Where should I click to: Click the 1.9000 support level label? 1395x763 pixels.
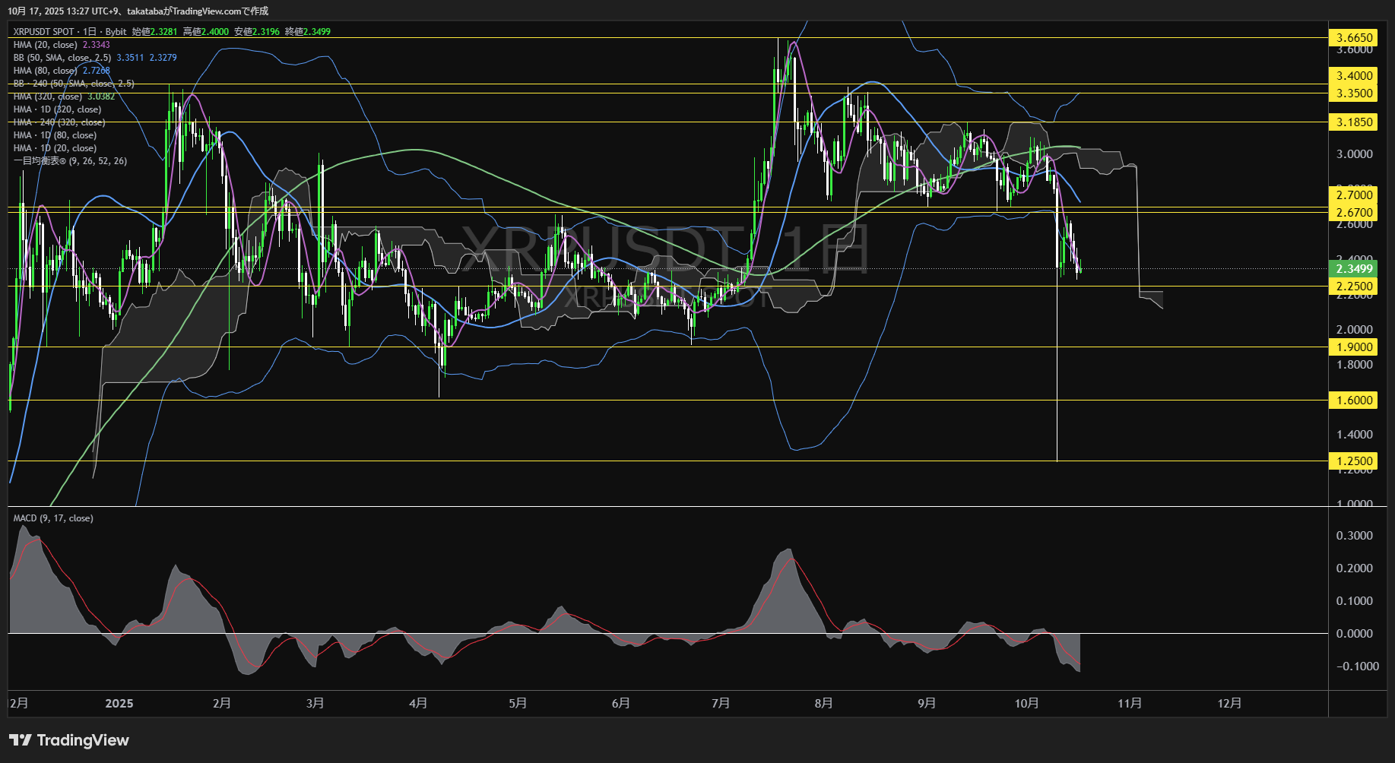coord(1354,347)
